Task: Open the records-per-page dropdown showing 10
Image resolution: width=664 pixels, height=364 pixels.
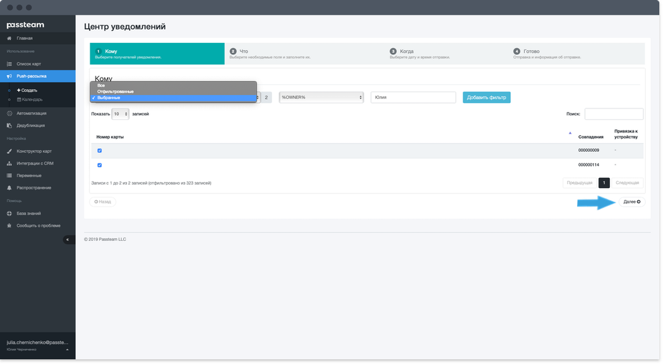Action: [120, 114]
